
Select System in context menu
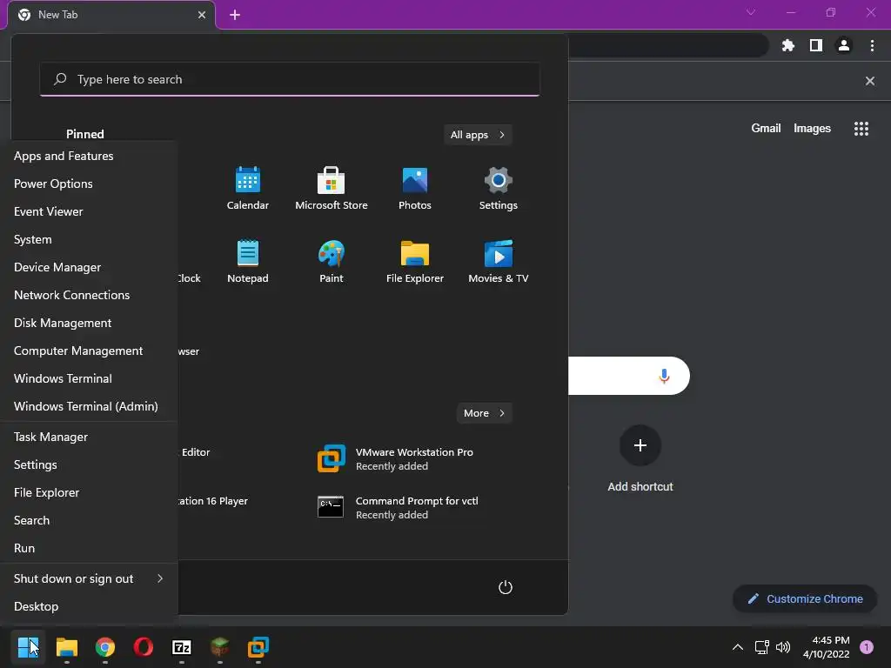[x=90, y=239]
